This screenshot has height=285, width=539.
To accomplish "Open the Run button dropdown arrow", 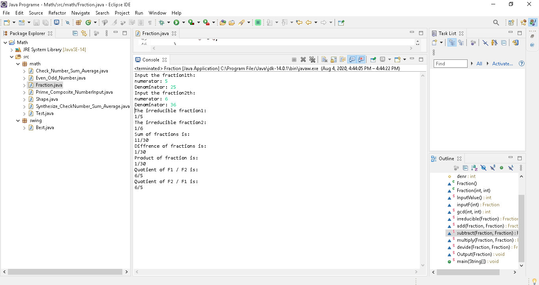I will 183,22.
